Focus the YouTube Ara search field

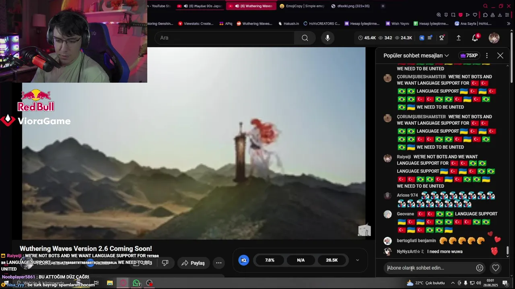[225, 38]
